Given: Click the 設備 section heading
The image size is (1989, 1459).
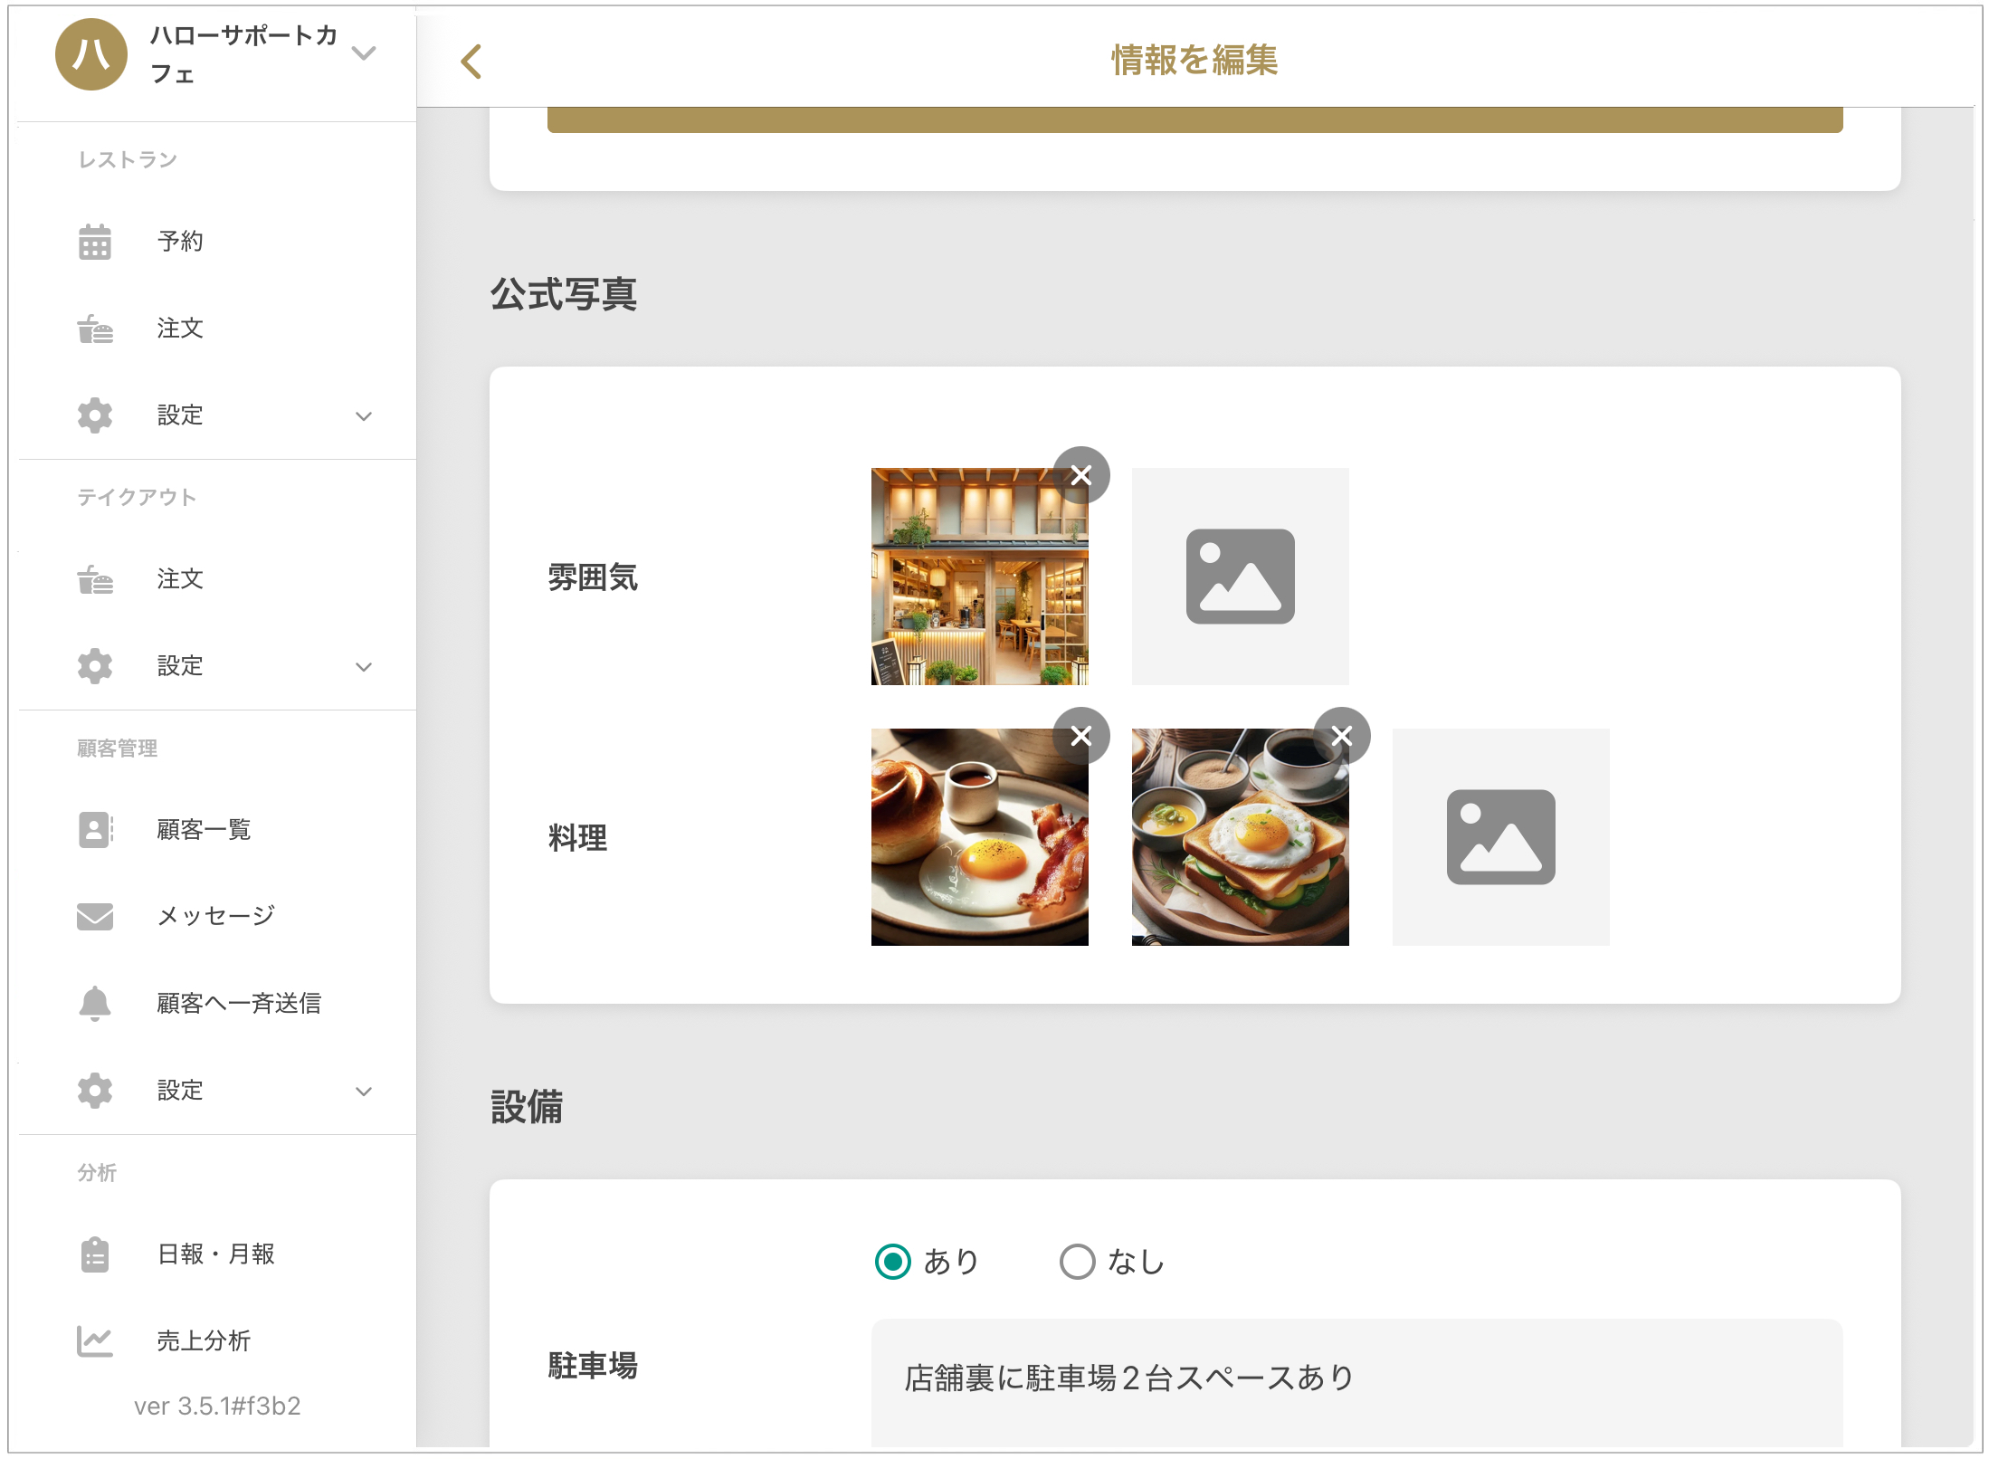Looking at the screenshot, I should 527,1107.
